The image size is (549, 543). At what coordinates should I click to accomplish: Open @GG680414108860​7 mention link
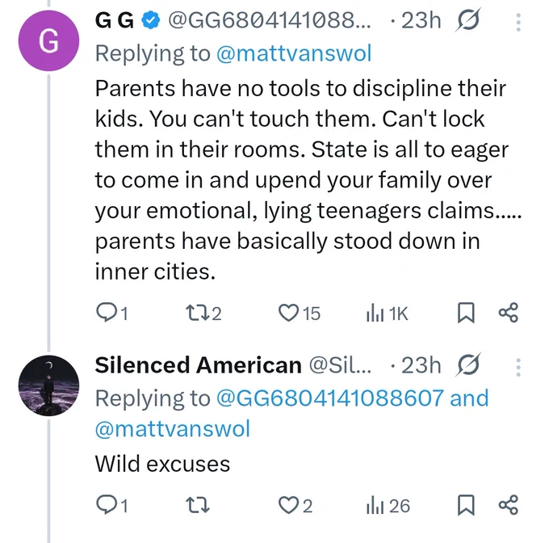pyautogui.click(x=330, y=398)
